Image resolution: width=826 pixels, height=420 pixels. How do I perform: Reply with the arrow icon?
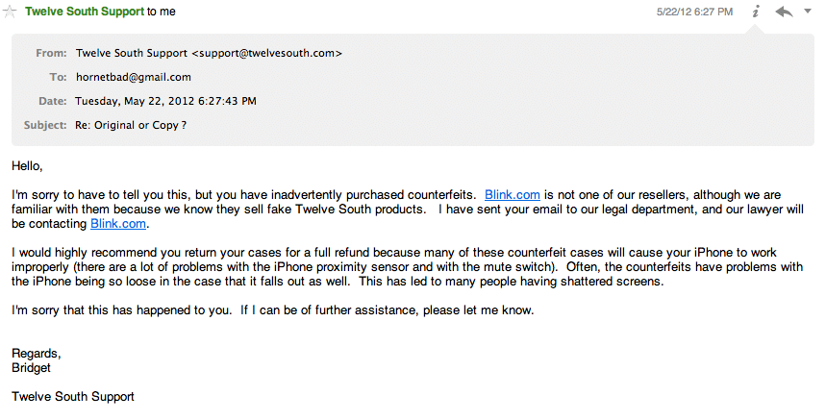pyautogui.click(x=784, y=12)
